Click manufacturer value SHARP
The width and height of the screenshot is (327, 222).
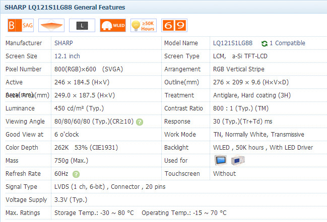(63, 43)
